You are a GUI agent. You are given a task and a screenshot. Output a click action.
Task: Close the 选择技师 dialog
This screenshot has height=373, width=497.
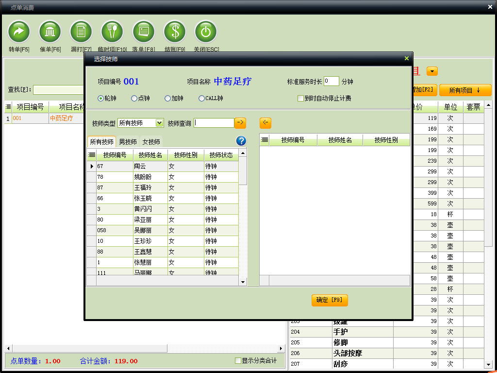[407, 58]
